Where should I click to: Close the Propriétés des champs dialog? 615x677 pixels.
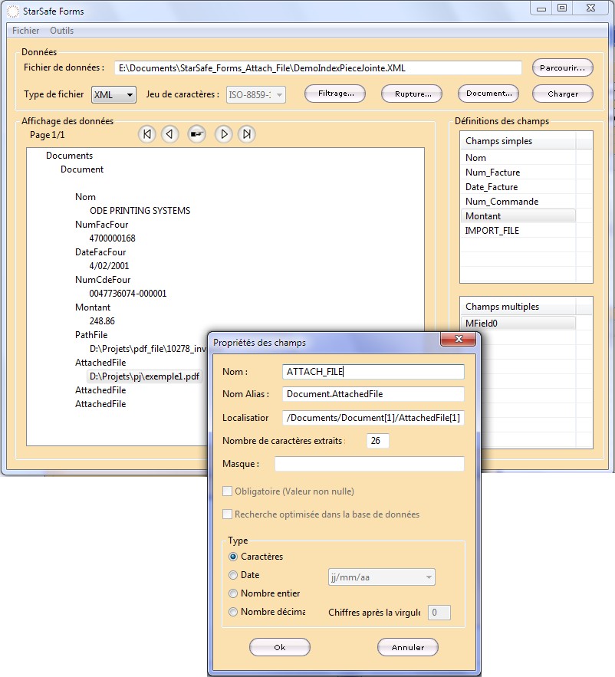point(459,340)
